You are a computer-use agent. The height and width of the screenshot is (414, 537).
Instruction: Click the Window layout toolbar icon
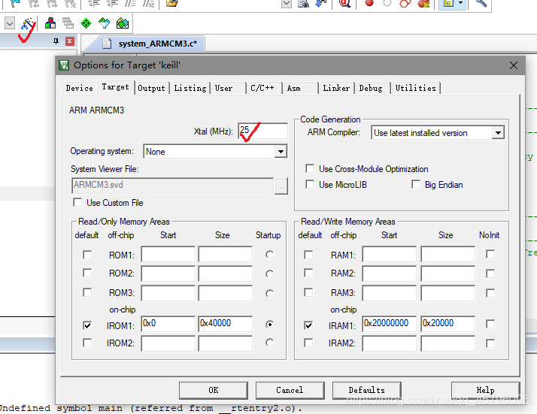pos(448,4)
